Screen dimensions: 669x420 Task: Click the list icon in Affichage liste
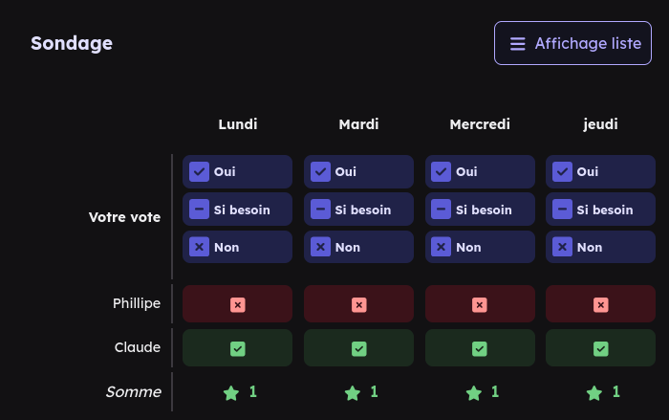[x=518, y=44]
